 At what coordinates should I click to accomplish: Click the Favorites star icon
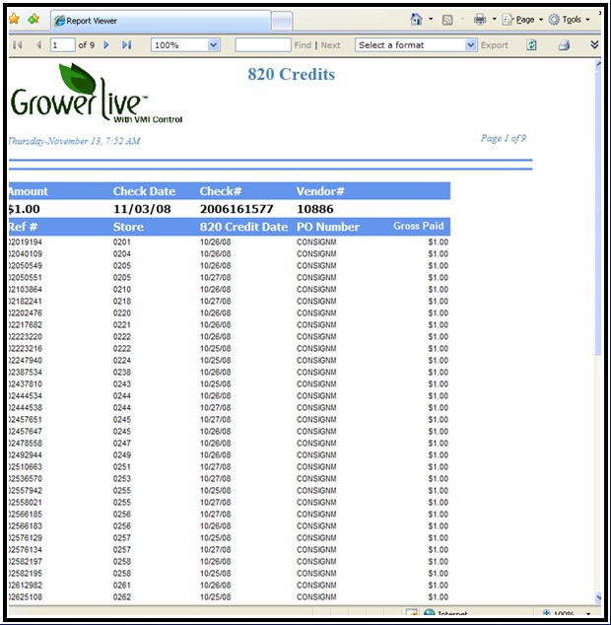[14, 19]
